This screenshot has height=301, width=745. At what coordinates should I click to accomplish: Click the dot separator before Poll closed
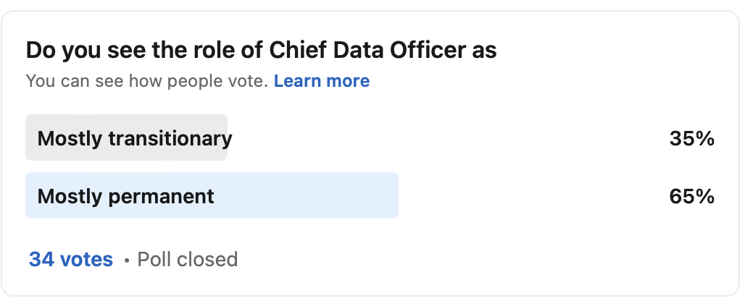tap(127, 260)
